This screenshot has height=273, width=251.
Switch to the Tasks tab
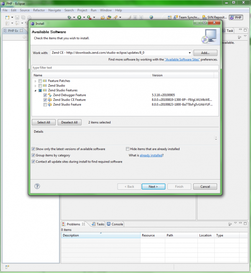pyautogui.click(x=98, y=224)
